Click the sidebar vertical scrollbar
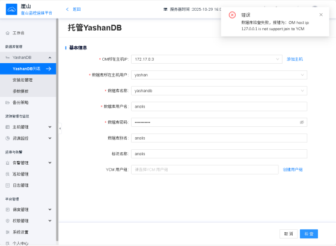 57,130
